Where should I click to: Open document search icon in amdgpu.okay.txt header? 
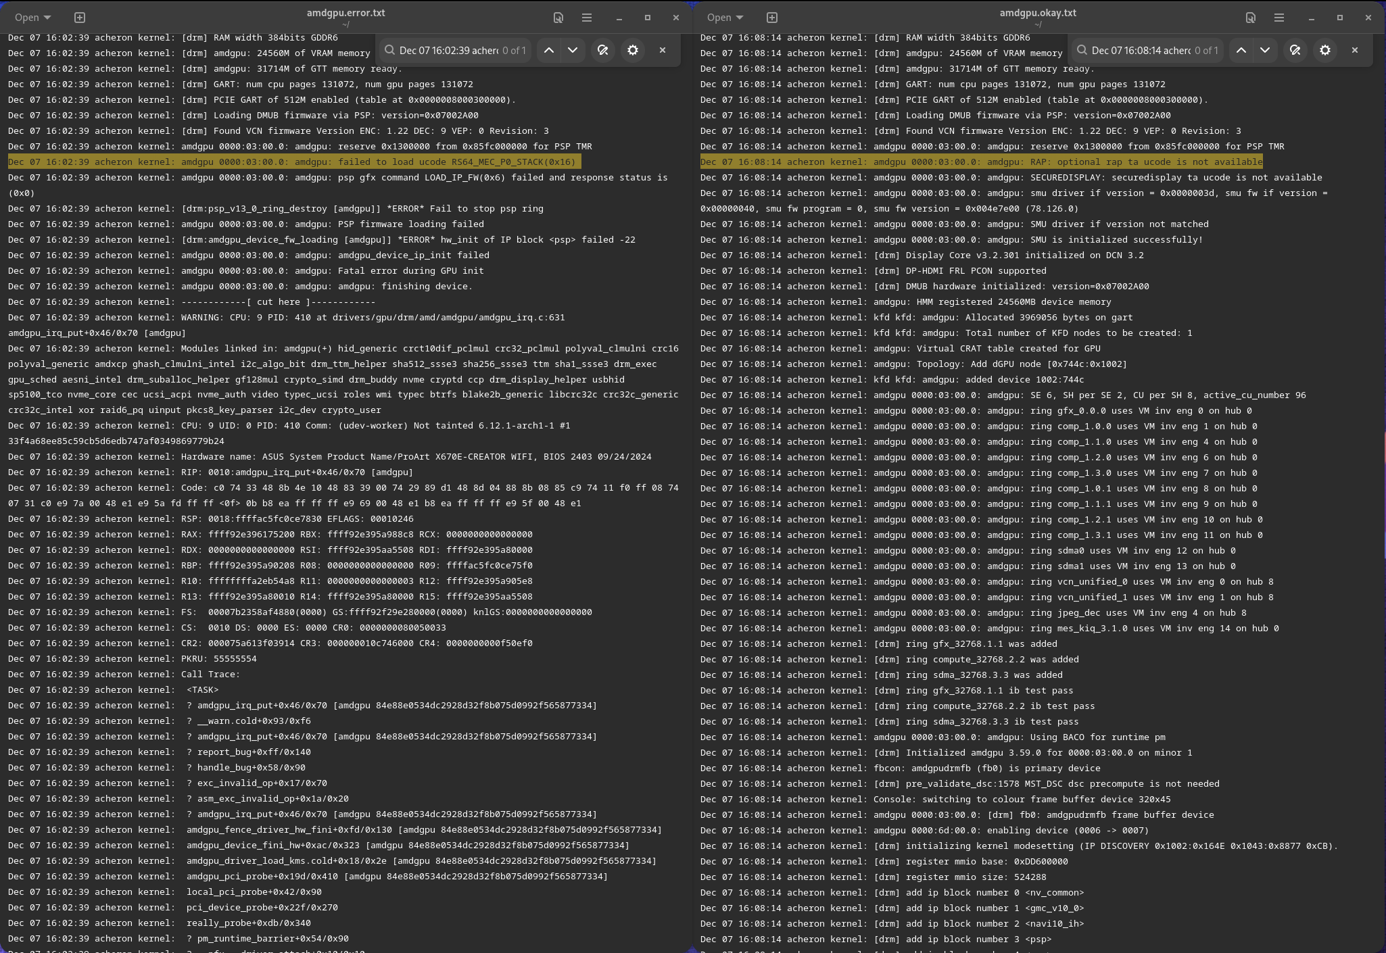1251,18
